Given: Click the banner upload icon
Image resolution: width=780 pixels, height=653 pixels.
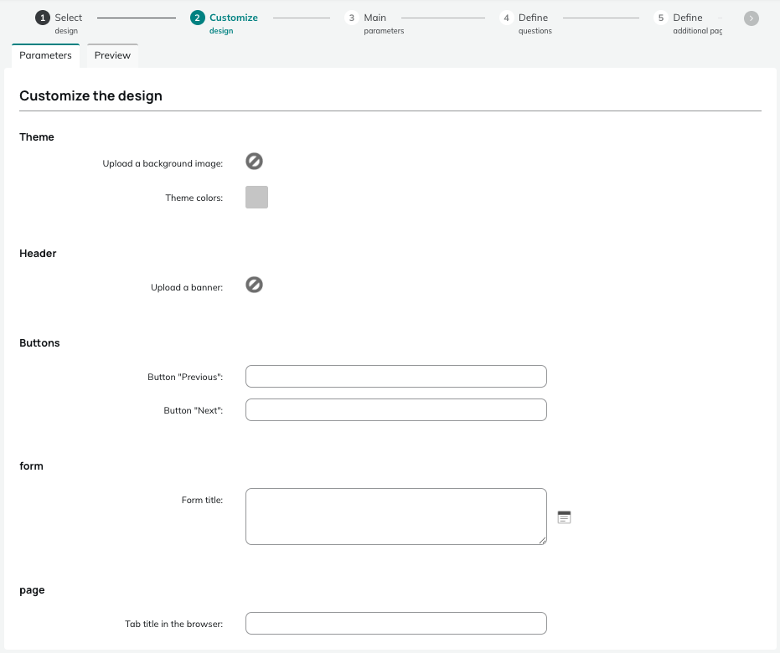Looking at the screenshot, I should click(x=254, y=285).
